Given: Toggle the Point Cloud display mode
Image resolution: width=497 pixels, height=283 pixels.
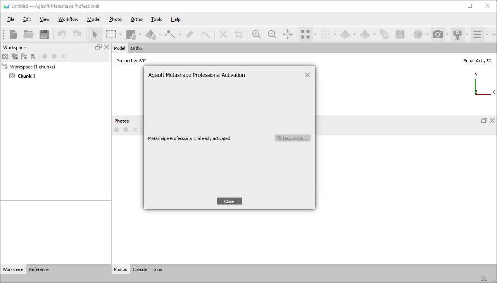Looking at the screenshot, I should tap(306, 34).
